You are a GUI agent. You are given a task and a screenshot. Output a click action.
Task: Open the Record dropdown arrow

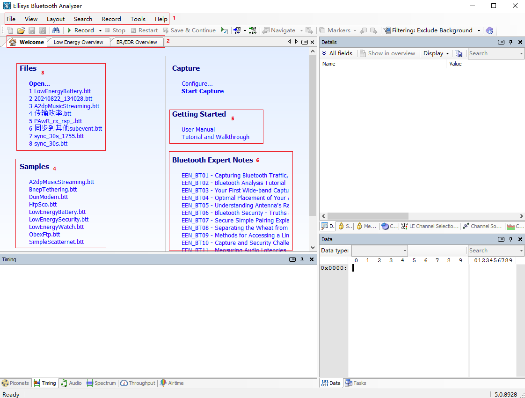[x=100, y=30]
